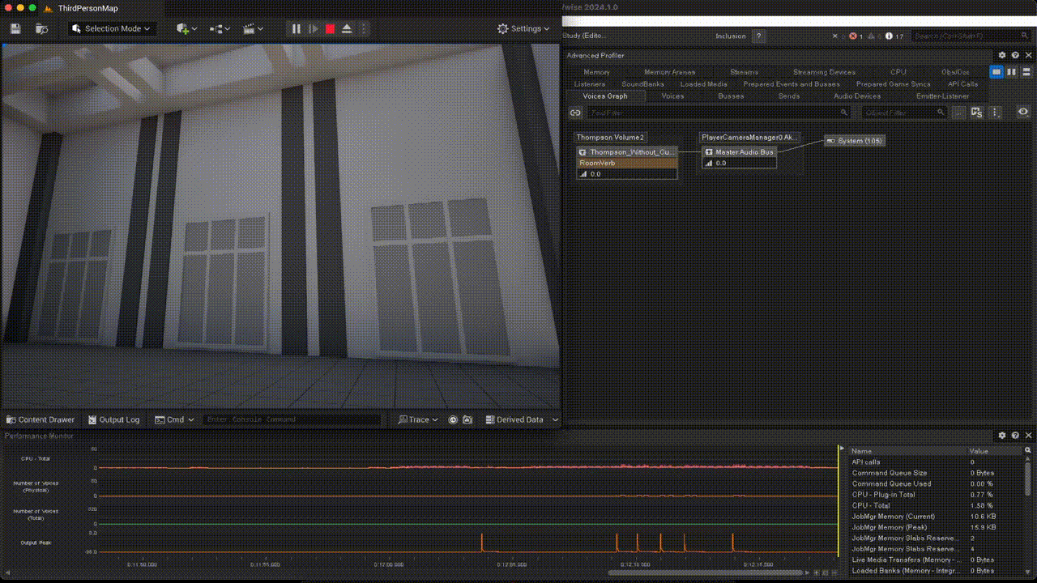This screenshot has height=583, width=1037.
Task: Switch to the CPU tab
Action: click(898, 72)
